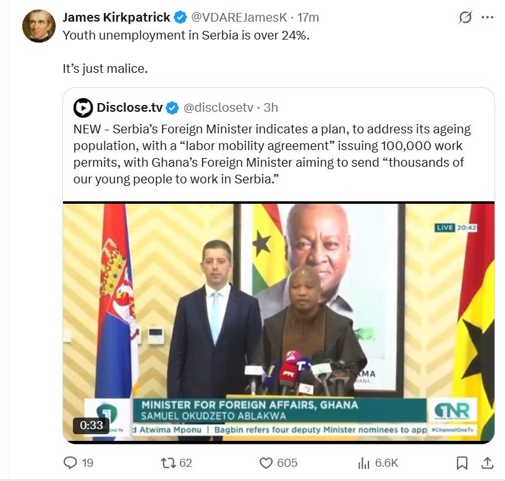This screenshot has width=505, height=481.
Task: Open the share tweet icon
Action: point(487,463)
